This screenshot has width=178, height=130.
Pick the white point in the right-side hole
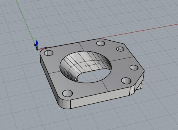pyautogui.click(x=134, y=68)
